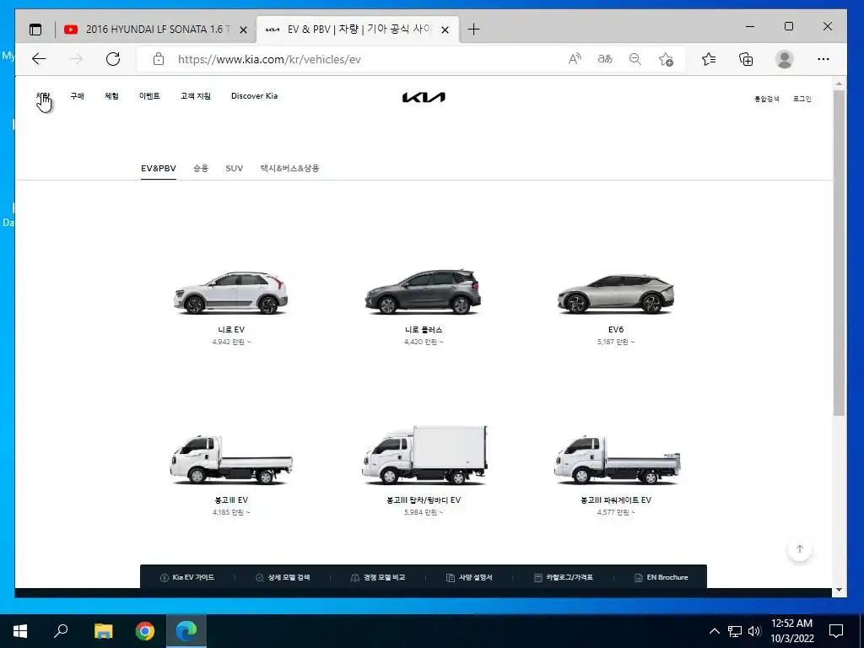The height and width of the screenshot is (648, 864).
Task: Open the 차량 menu
Action: pyautogui.click(x=43, y=96)
